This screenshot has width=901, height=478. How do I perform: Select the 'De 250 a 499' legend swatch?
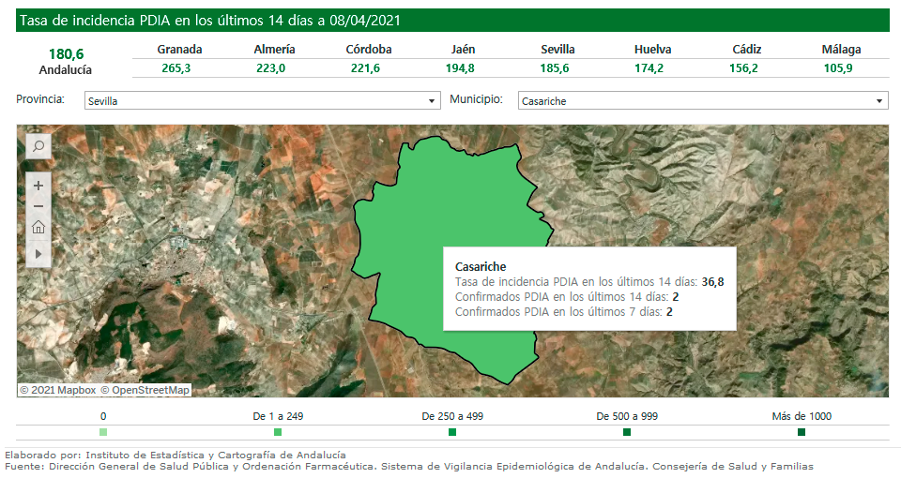(x=452, y=432)
